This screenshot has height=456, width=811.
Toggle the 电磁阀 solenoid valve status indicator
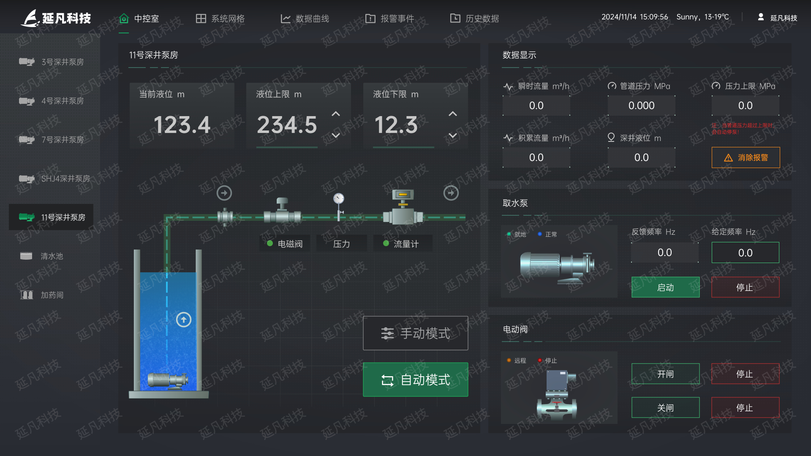pyautogui.click(x=270, y=243)
